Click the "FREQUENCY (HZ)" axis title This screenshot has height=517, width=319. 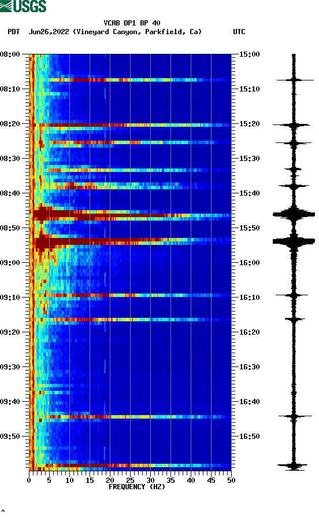pos(136,487)
